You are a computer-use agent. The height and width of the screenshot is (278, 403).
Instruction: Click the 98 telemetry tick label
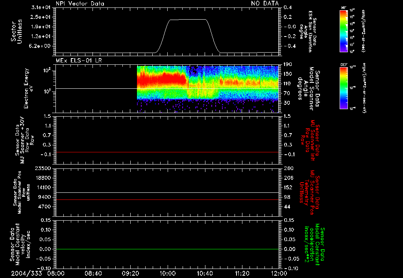(287, 197)
